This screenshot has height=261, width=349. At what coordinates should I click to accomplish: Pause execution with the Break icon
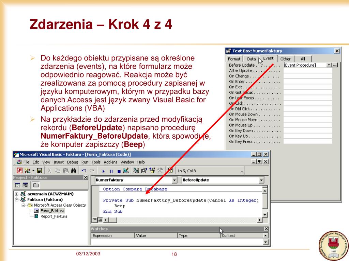[111, 171]
